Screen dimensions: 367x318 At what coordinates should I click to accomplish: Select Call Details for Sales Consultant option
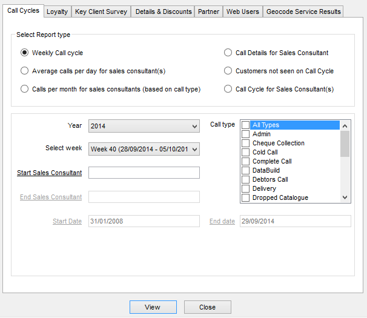[228, 53]
